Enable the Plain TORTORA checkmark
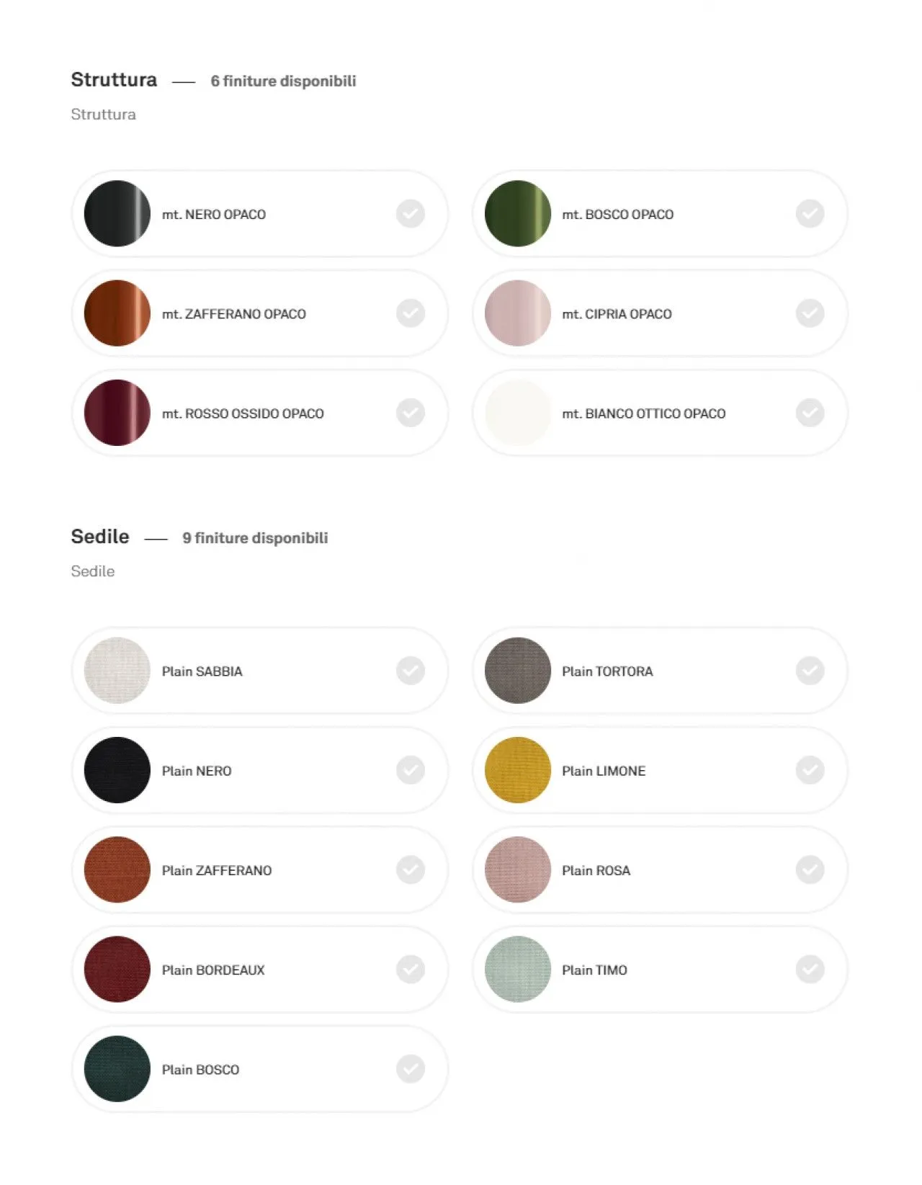The width and height of the screenshot is (922, 1185). tap(810, 671)
